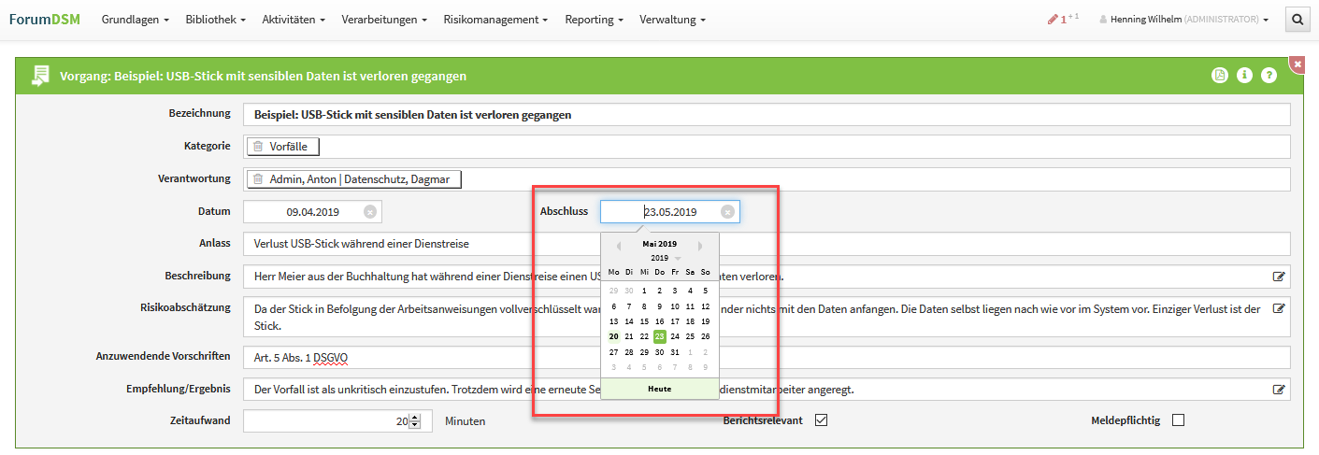Clear the Datum field with x icon

pyautogui.click(x=369, y=212)
